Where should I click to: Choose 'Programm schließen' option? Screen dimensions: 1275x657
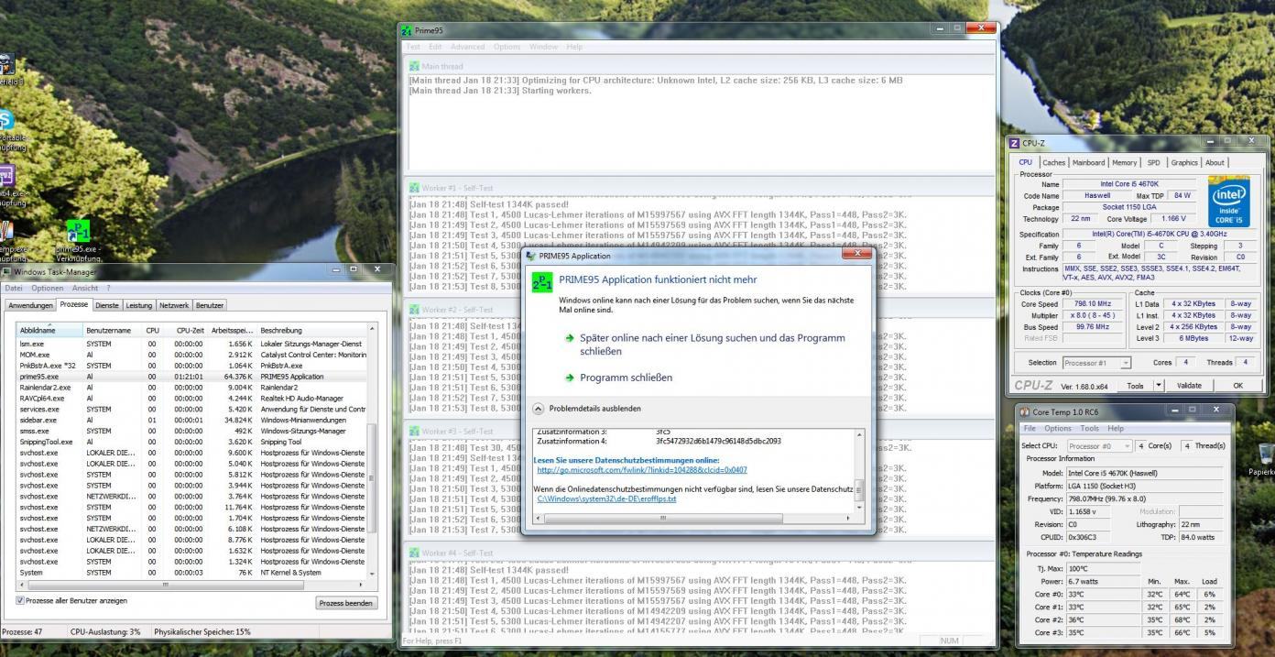coord(627,378)
